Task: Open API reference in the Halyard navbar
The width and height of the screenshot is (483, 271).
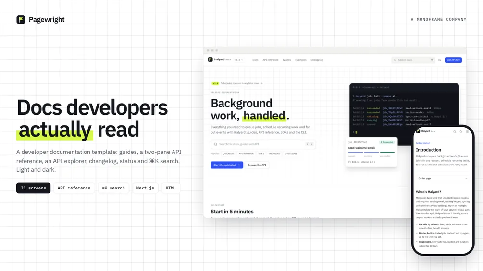Action: click(271, 60)
